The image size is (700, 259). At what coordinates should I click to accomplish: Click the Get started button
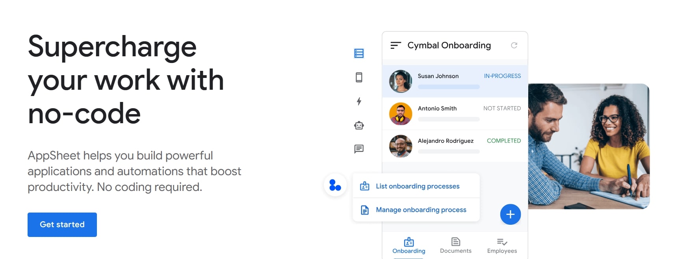[x=62, y=225]
